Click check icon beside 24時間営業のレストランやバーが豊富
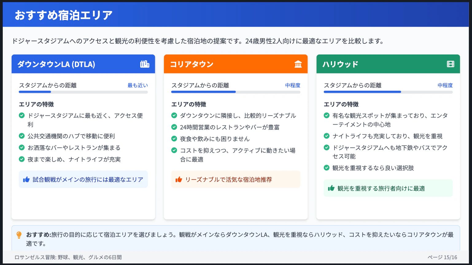 (174, 127)
